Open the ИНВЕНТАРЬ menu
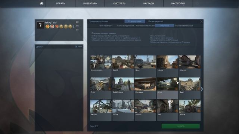The image size is (239, 134). [90, 3]
